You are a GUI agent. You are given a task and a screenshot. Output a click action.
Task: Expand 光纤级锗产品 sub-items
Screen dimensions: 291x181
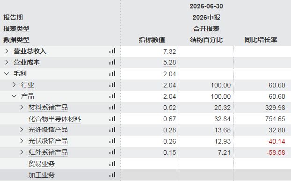pos(22,130)
